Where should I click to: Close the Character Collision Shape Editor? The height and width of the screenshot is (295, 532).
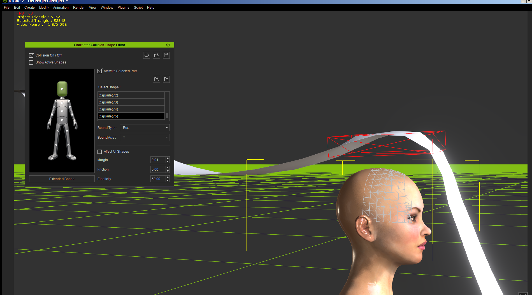point(168,45)
